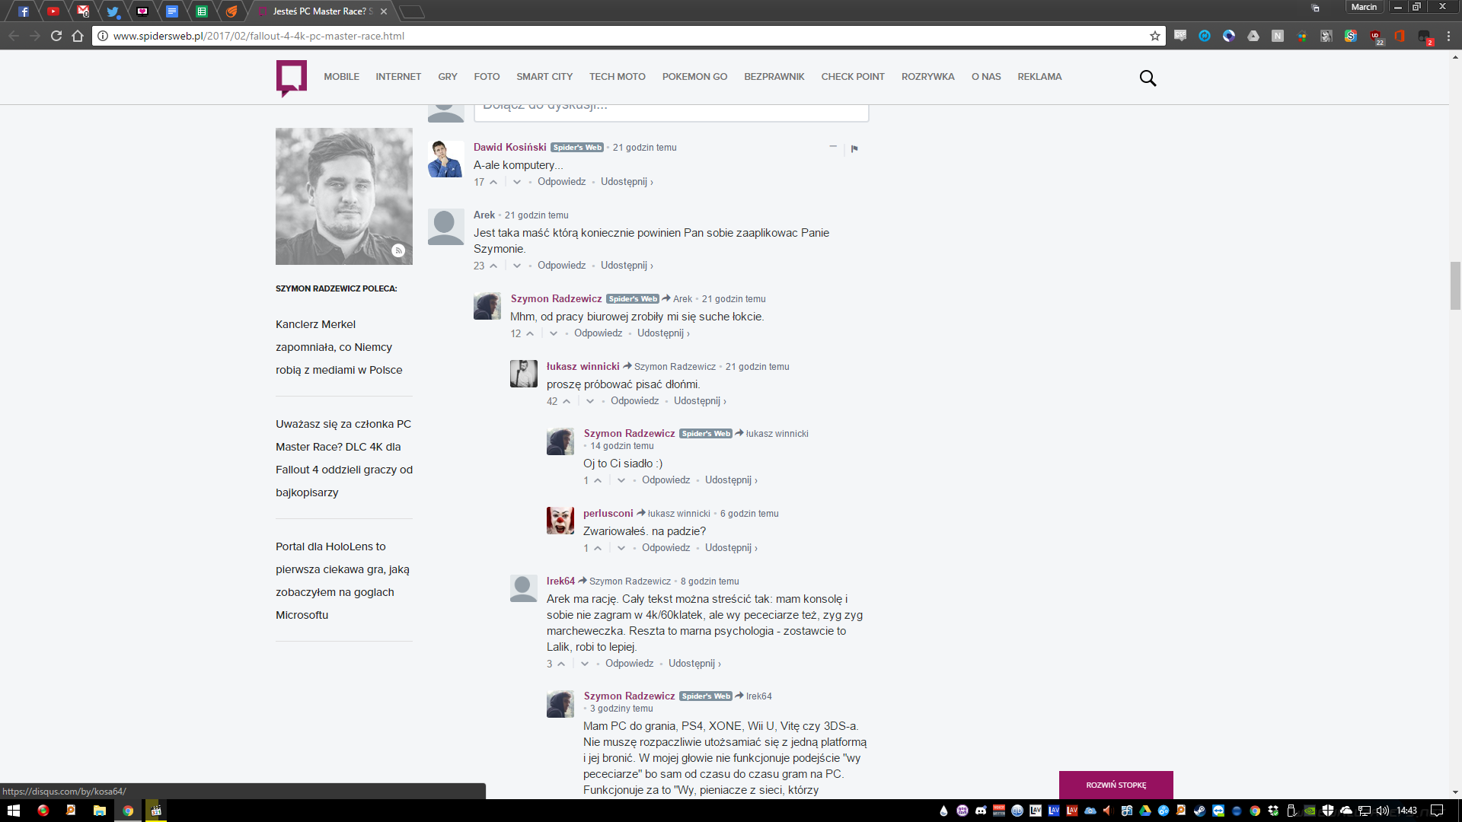This screenshot has height=822, width=1462.
Task: Open the site search magnifier icon
Action: click(x=1148, y=78)
